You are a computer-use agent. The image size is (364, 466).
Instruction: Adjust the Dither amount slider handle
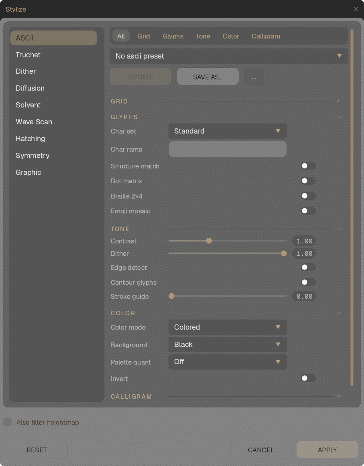pyautogui.click(x=284, y=253)
